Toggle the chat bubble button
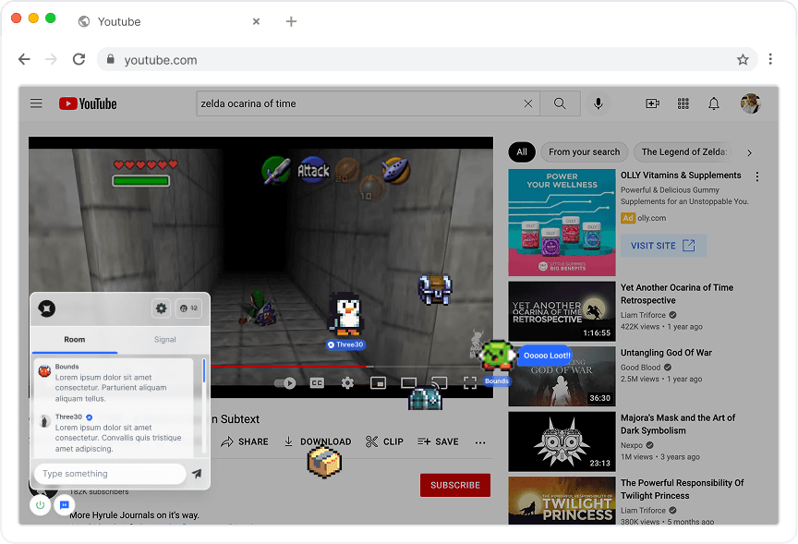 pos(64,505)
